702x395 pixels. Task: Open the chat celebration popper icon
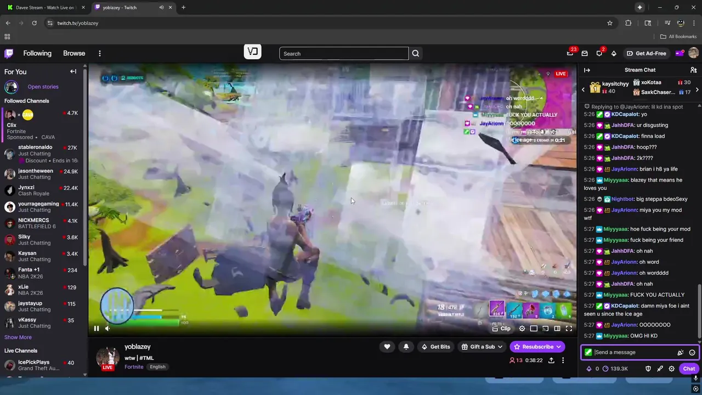(x=681, y=353)
